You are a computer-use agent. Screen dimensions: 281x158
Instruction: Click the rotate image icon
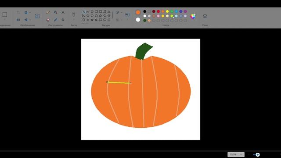[x=26, y=12]
